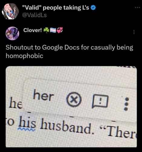Image resolution: width=142 pixels, height=152 pixels.
Task: Click the tweet text about Google Docs
Action: pyautogui.click(x=69, y=51)
